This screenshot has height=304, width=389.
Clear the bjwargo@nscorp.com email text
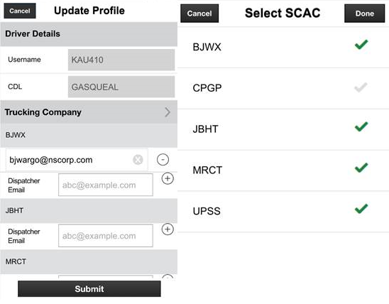point(138,160)
